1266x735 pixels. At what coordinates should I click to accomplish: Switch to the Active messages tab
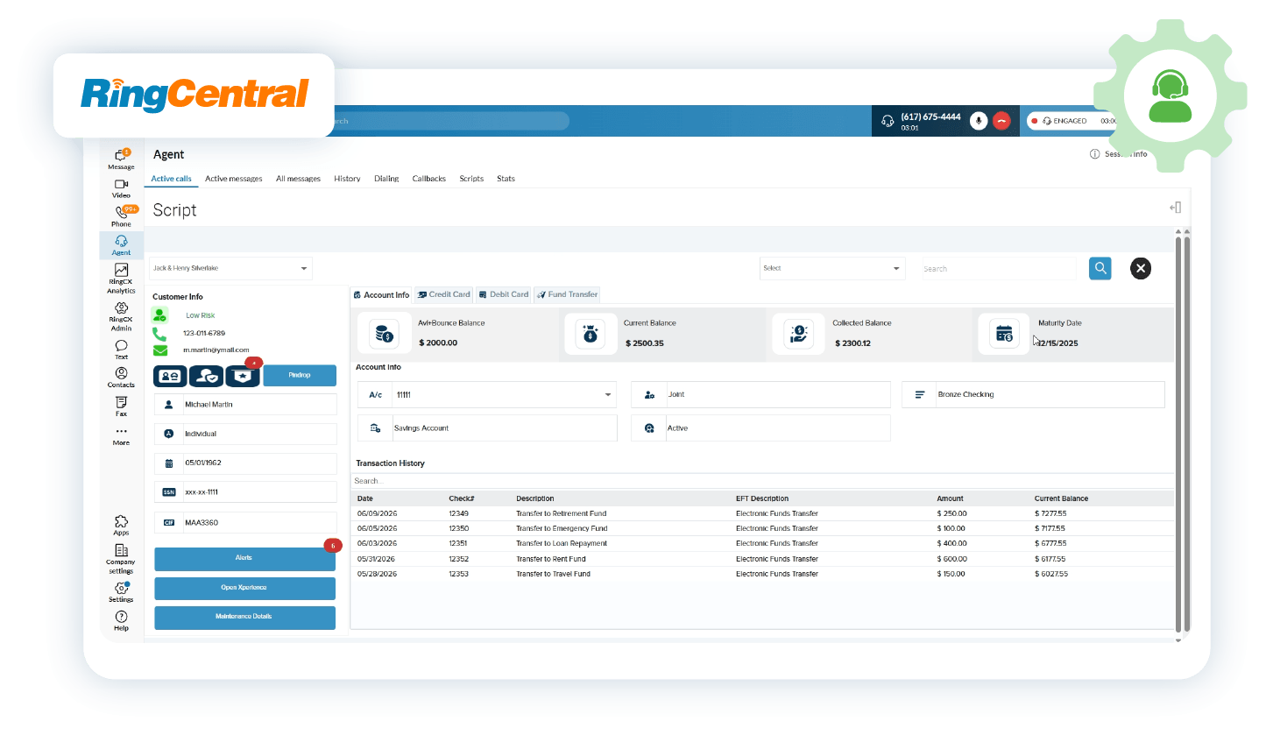[234, 179]
